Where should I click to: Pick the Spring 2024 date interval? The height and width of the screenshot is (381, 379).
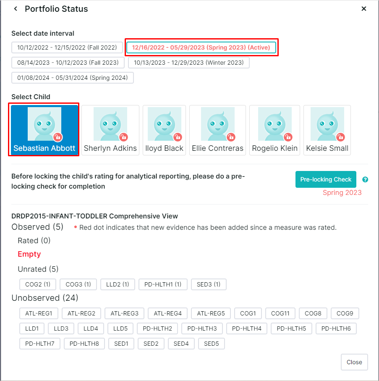tap(73, 78)
